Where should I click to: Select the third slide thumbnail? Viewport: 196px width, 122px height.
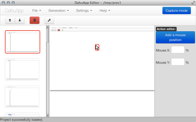[x=22, y=97]
